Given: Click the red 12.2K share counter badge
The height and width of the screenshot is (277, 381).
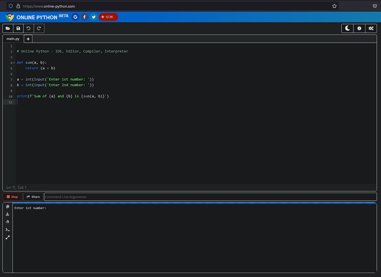Looking at the screenshot, I should tap(108, 17).
